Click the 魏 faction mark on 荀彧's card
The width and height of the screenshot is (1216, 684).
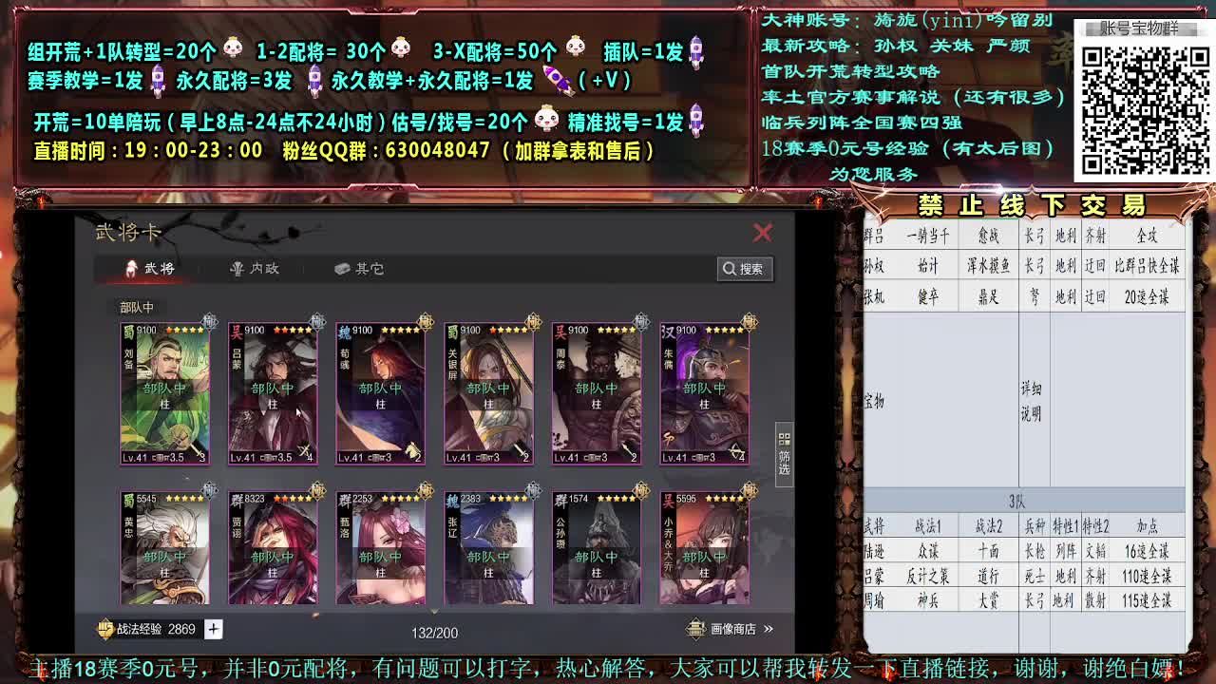coord(344,332)
